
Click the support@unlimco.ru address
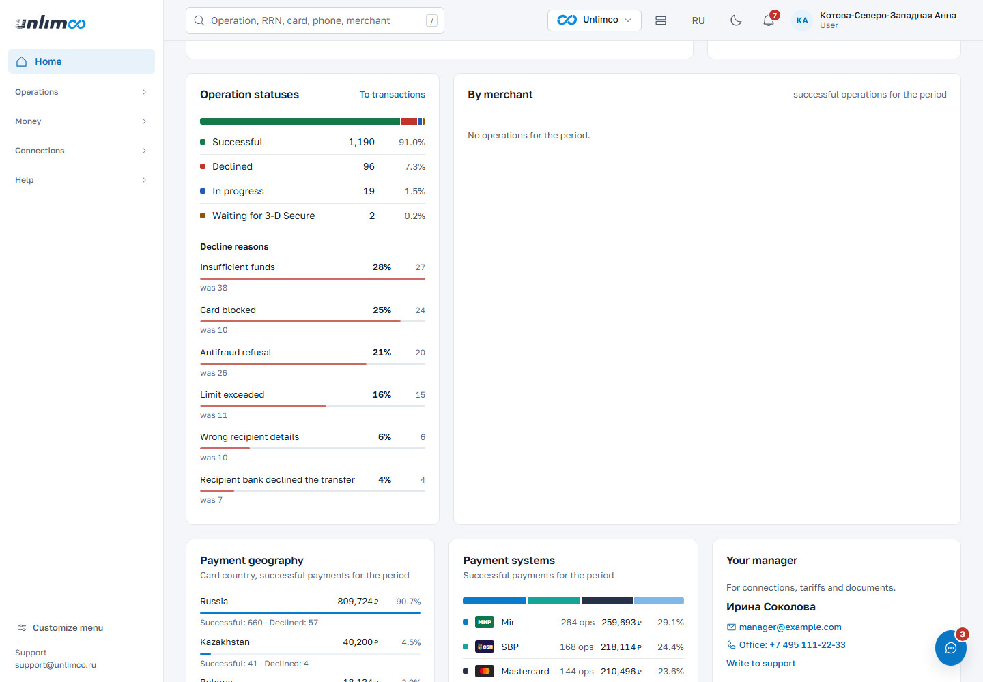tap(55, 665)
